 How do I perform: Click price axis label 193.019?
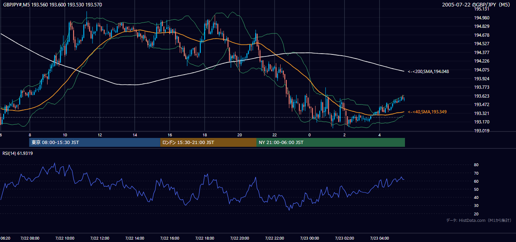482,131
